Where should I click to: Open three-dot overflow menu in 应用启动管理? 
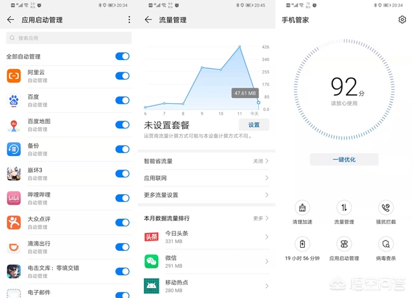(129, 20)
